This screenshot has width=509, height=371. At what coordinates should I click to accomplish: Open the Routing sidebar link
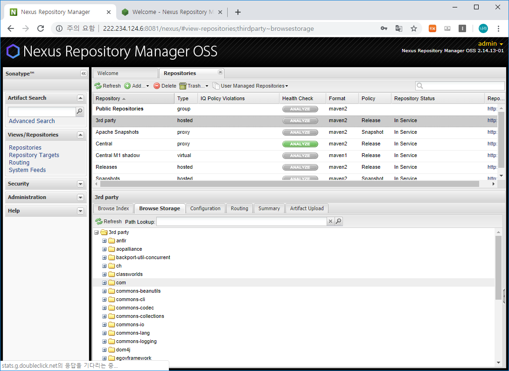(x=19, y=163)
